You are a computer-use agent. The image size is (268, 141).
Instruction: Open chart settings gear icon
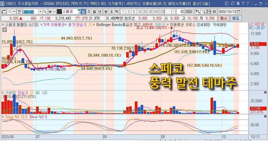[x=214, y=12]
